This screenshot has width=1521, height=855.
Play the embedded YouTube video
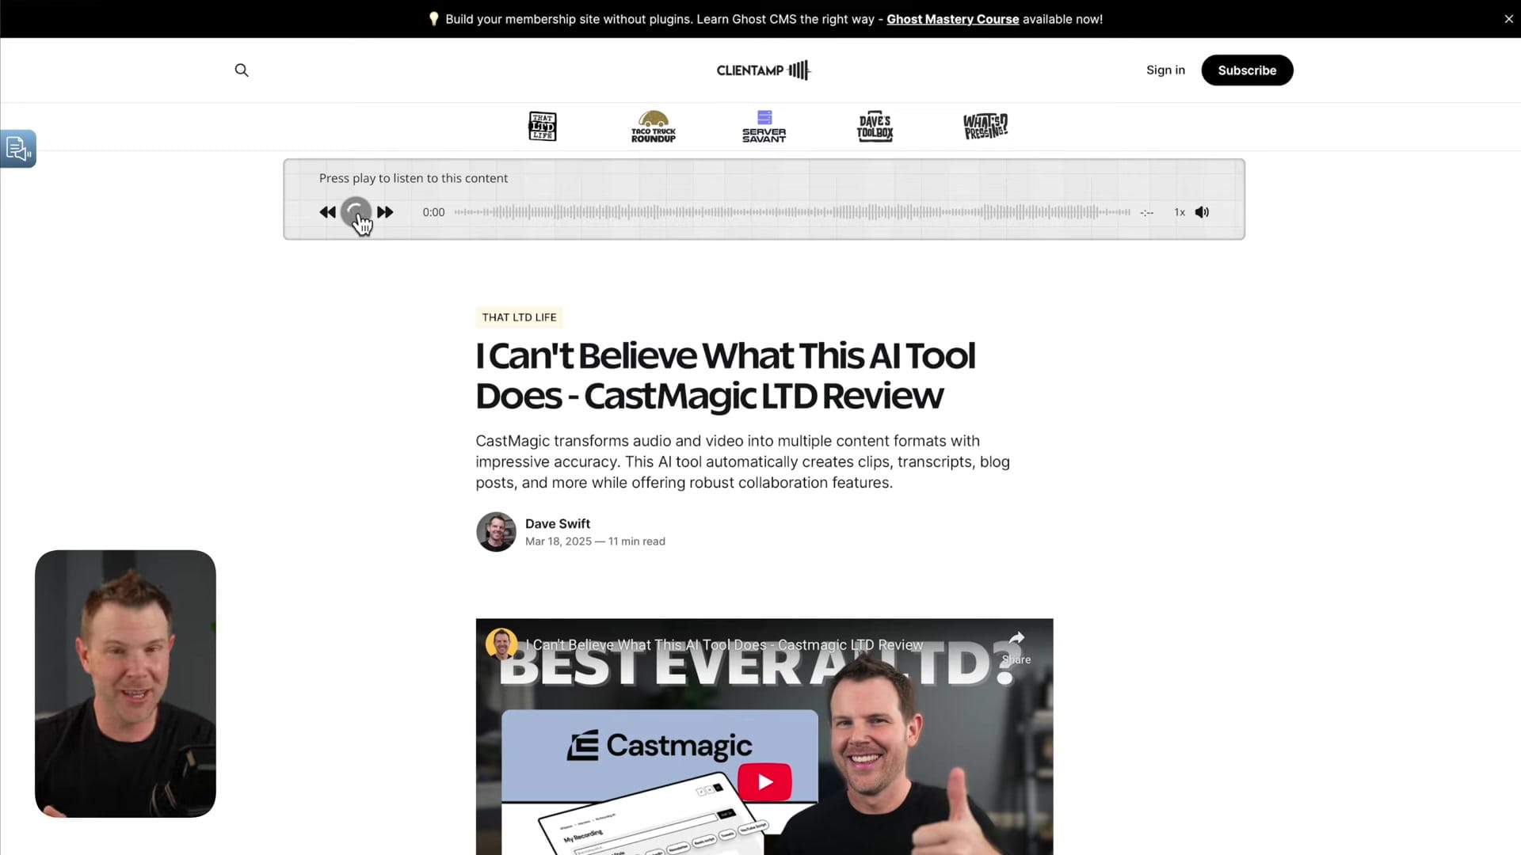[764, 782]
